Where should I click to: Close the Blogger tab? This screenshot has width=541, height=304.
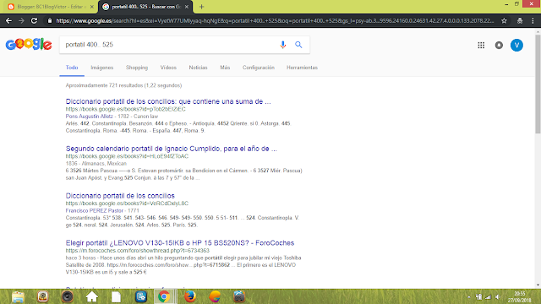click(92, 7)
